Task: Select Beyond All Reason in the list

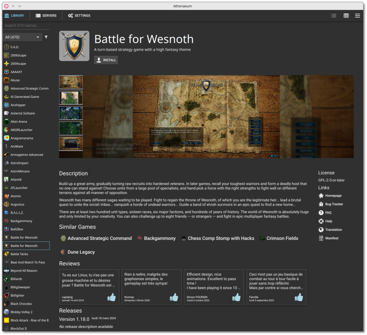Action: pos(26,270)
